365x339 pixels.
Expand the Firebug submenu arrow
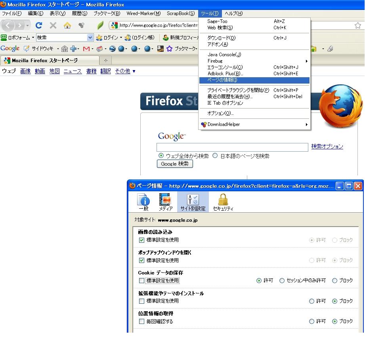point(307,61)
